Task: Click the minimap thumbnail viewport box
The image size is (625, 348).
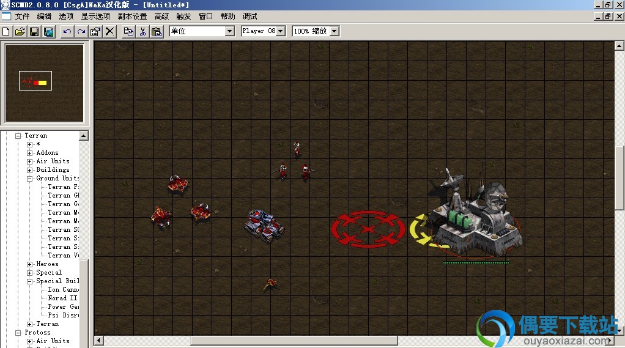Action: [35, 81]
